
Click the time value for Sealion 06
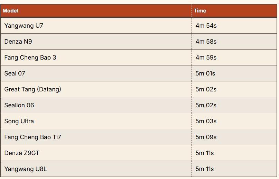point(206,105)
